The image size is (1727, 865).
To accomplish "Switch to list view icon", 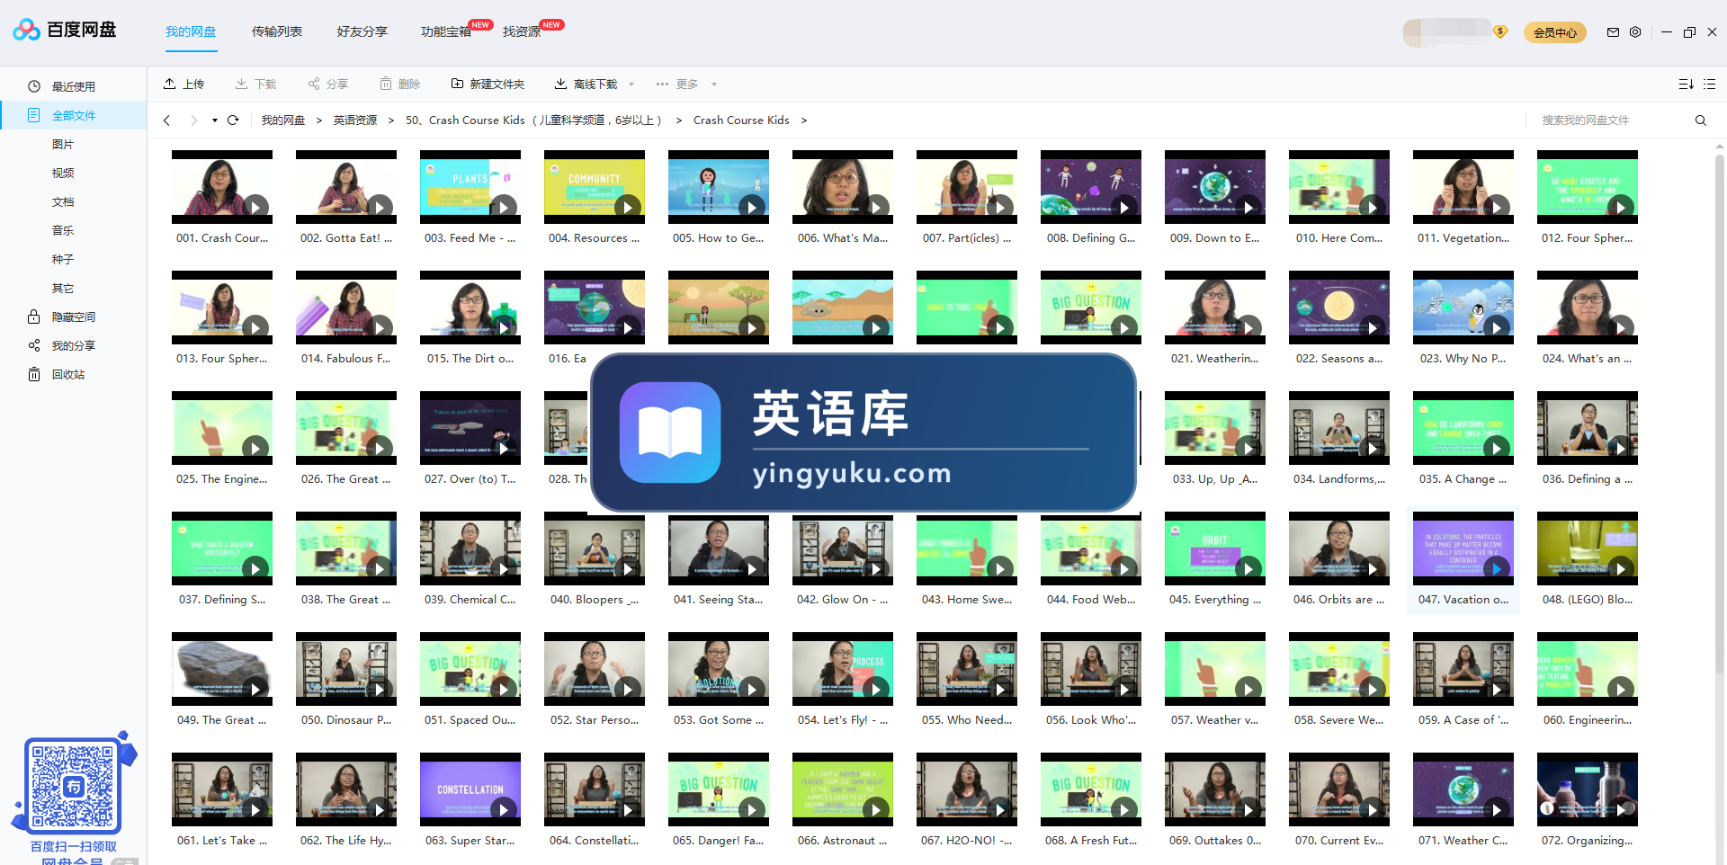I will 1709,85.
